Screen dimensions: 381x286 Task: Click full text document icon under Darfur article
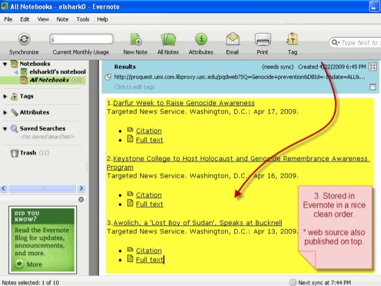[130, 139]
